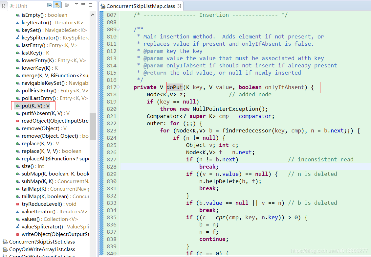The height and width of the screenshot is (257, 371).
Task: Click the valueSpliterator() method icon
Action: click(x=17, y=226)
